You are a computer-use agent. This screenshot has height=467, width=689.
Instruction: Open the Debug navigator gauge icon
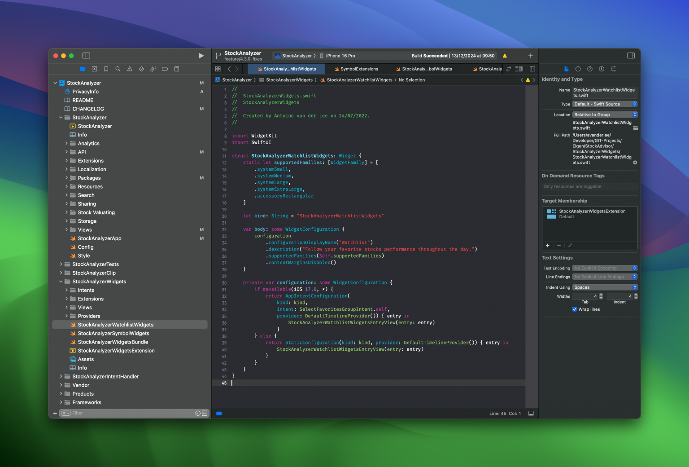(153, 69)
